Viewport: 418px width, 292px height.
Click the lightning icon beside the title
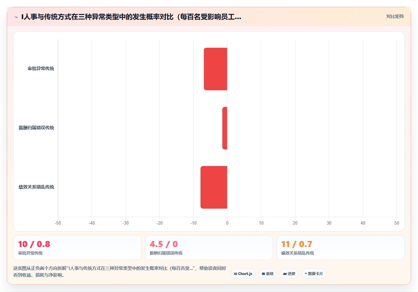coord(16,17)
